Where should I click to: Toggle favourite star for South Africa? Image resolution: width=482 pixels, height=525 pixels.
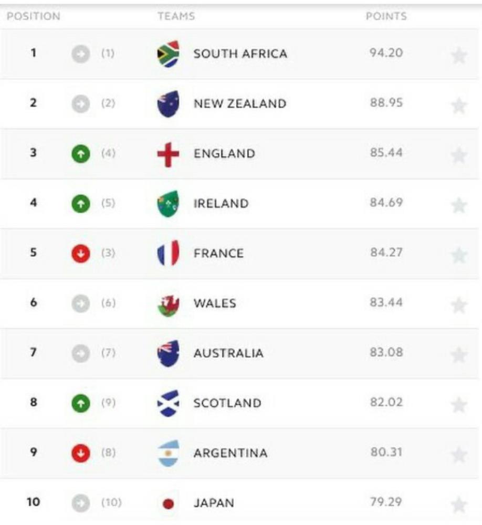(459, 55)
